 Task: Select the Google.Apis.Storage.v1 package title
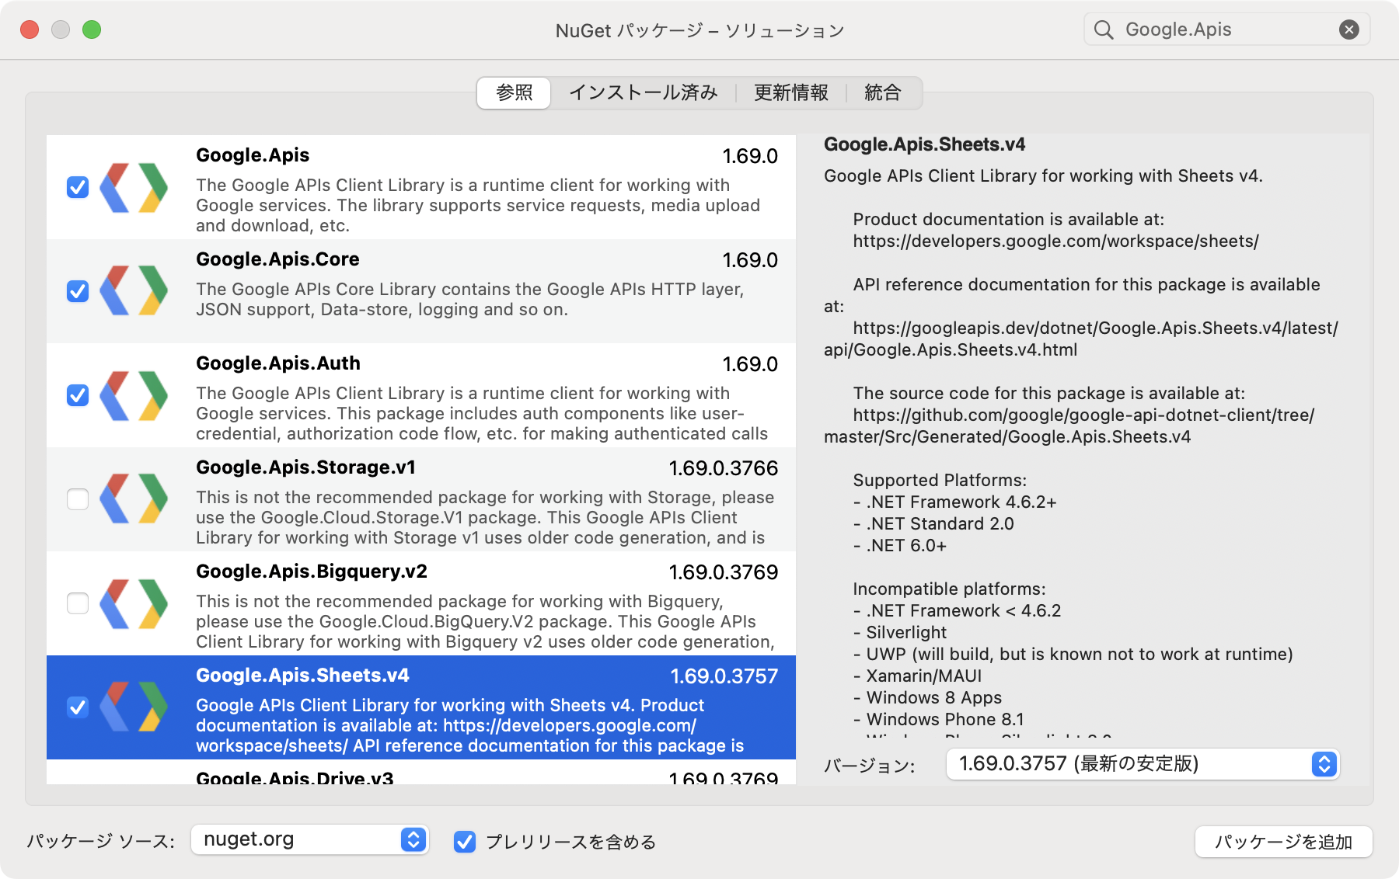click(305, 467)
